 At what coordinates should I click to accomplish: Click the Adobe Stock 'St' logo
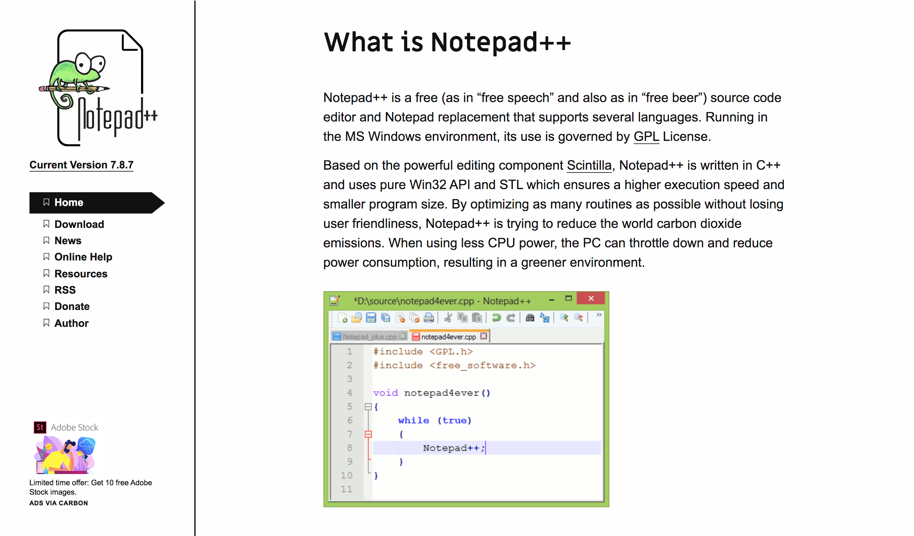click(39, 427)
